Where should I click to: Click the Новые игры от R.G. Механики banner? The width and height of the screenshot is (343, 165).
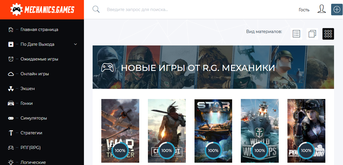tap(213, 67)
